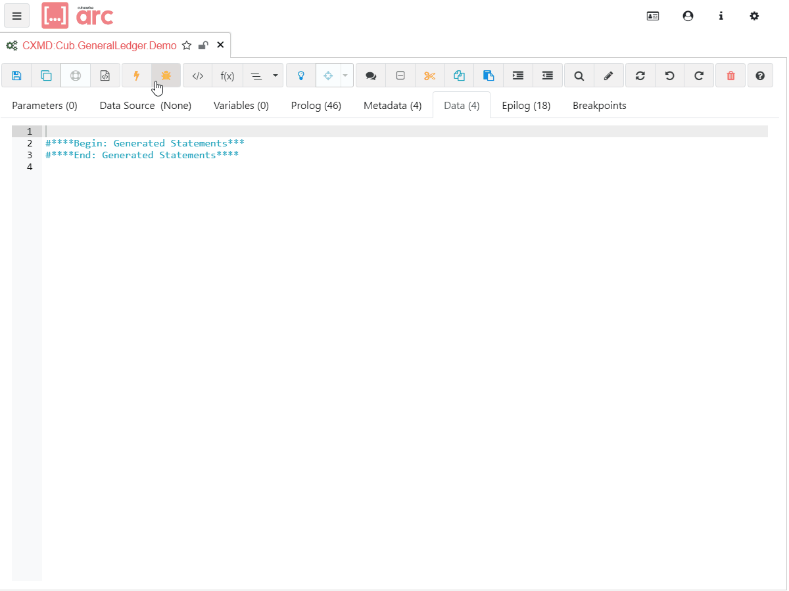Expand the dropdown arrow next to align icon
The image size is (789, 591).
click(275, 76)
